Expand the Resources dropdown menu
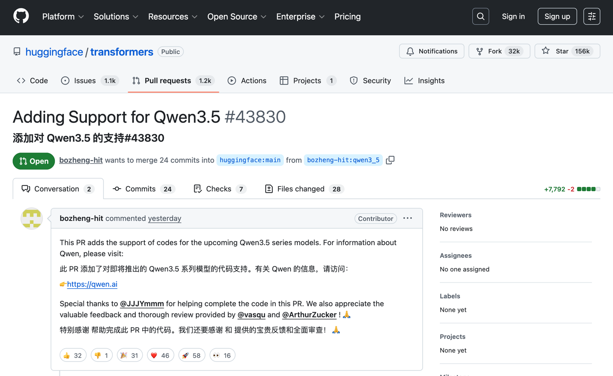Screen dimensions: 613x376 (x=172, y=17)
